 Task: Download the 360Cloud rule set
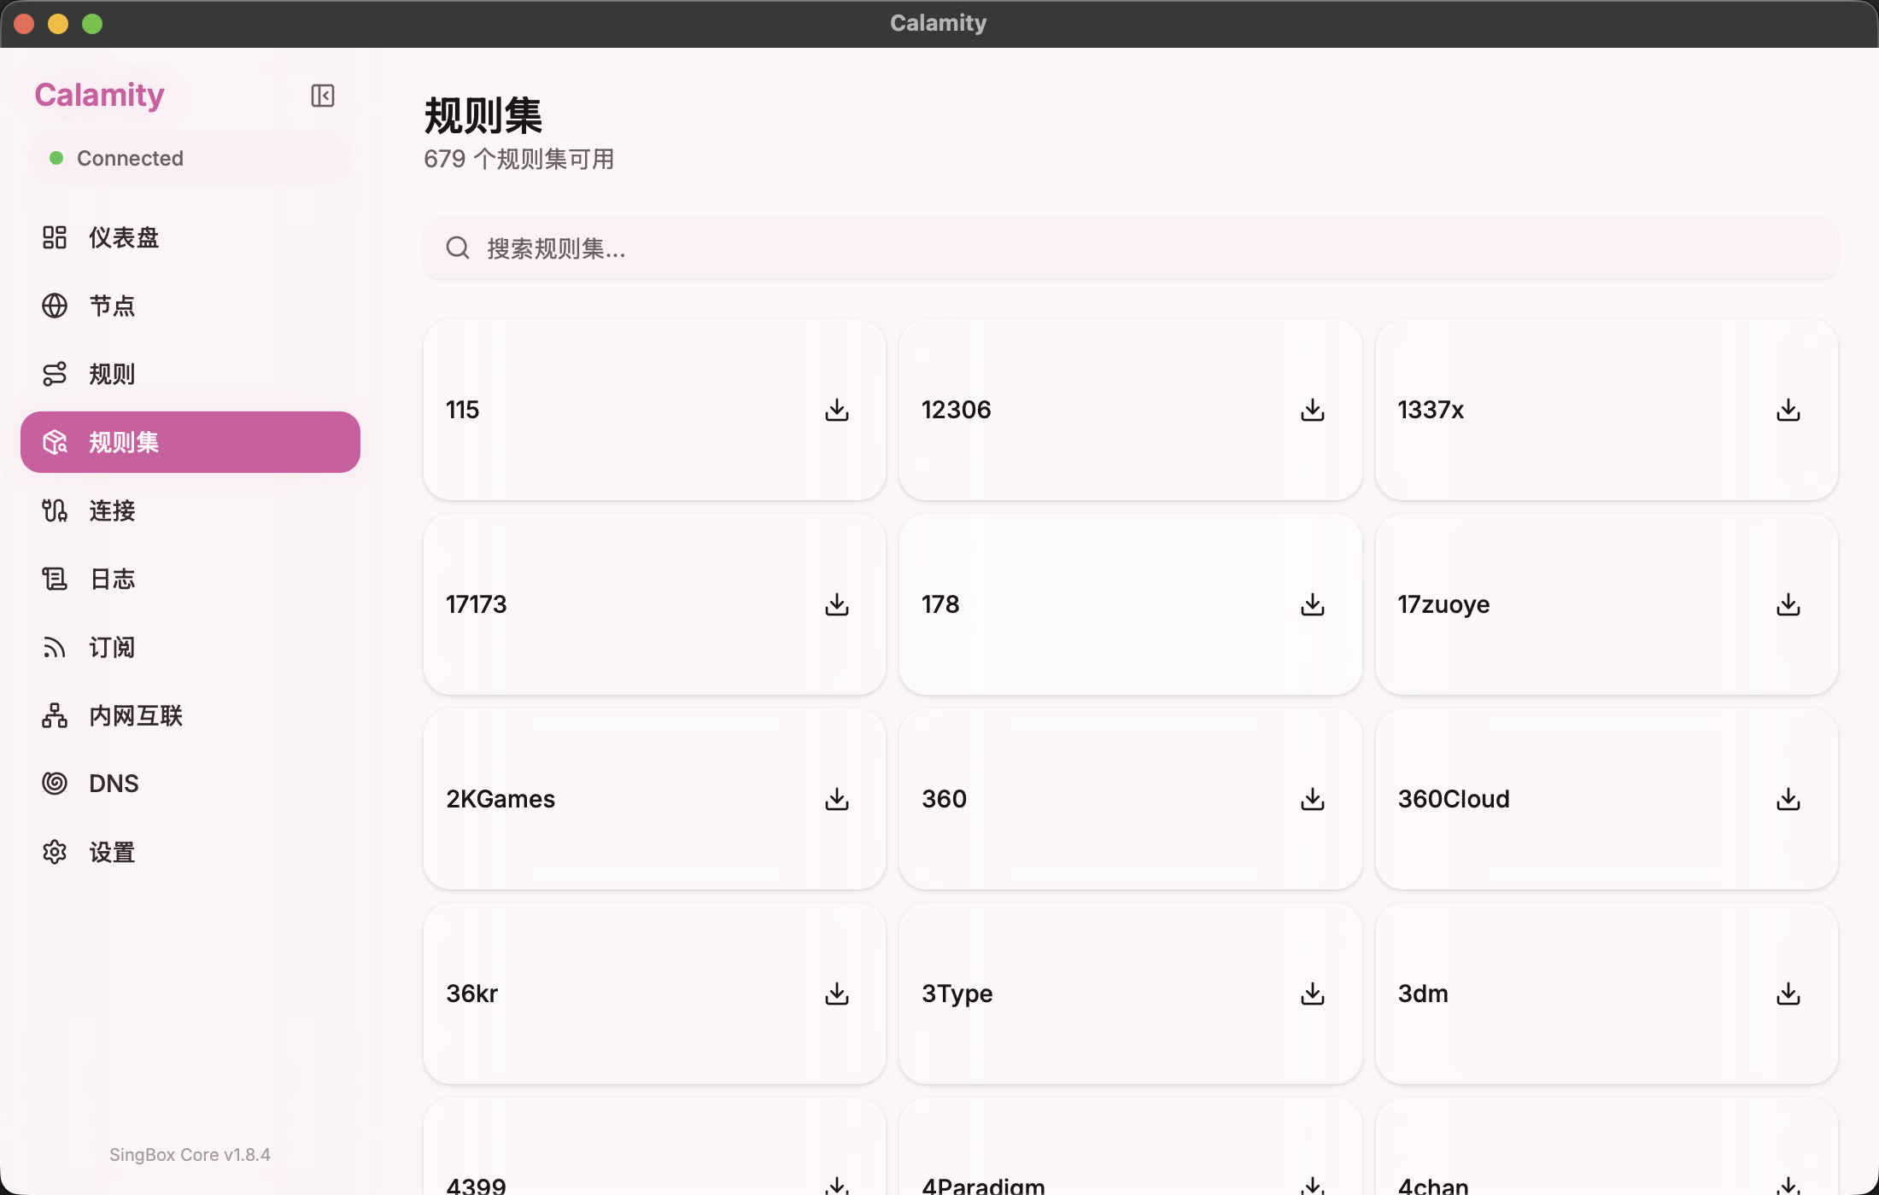[1788, 799]
